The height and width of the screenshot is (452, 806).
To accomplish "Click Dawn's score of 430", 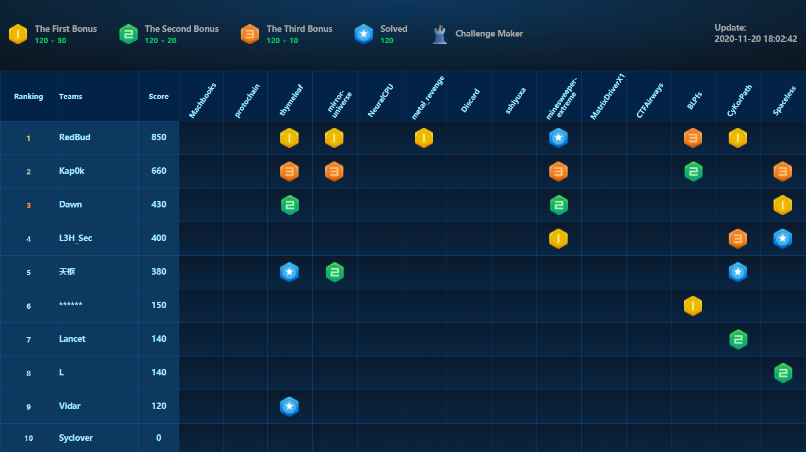I will coord(159,204).
